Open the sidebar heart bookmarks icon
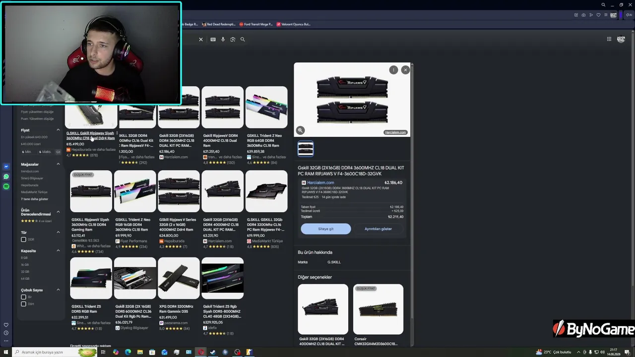The width and height of the screenshot is (635, 357). pyautogui.click(x=6, y=325)
